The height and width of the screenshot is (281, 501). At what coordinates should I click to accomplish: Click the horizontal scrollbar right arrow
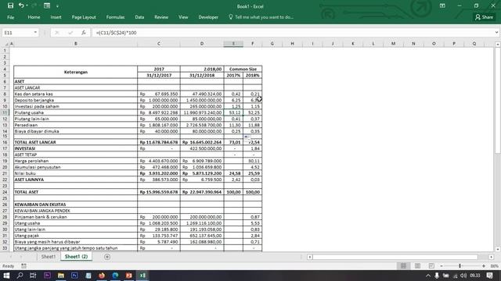point(491,257)
